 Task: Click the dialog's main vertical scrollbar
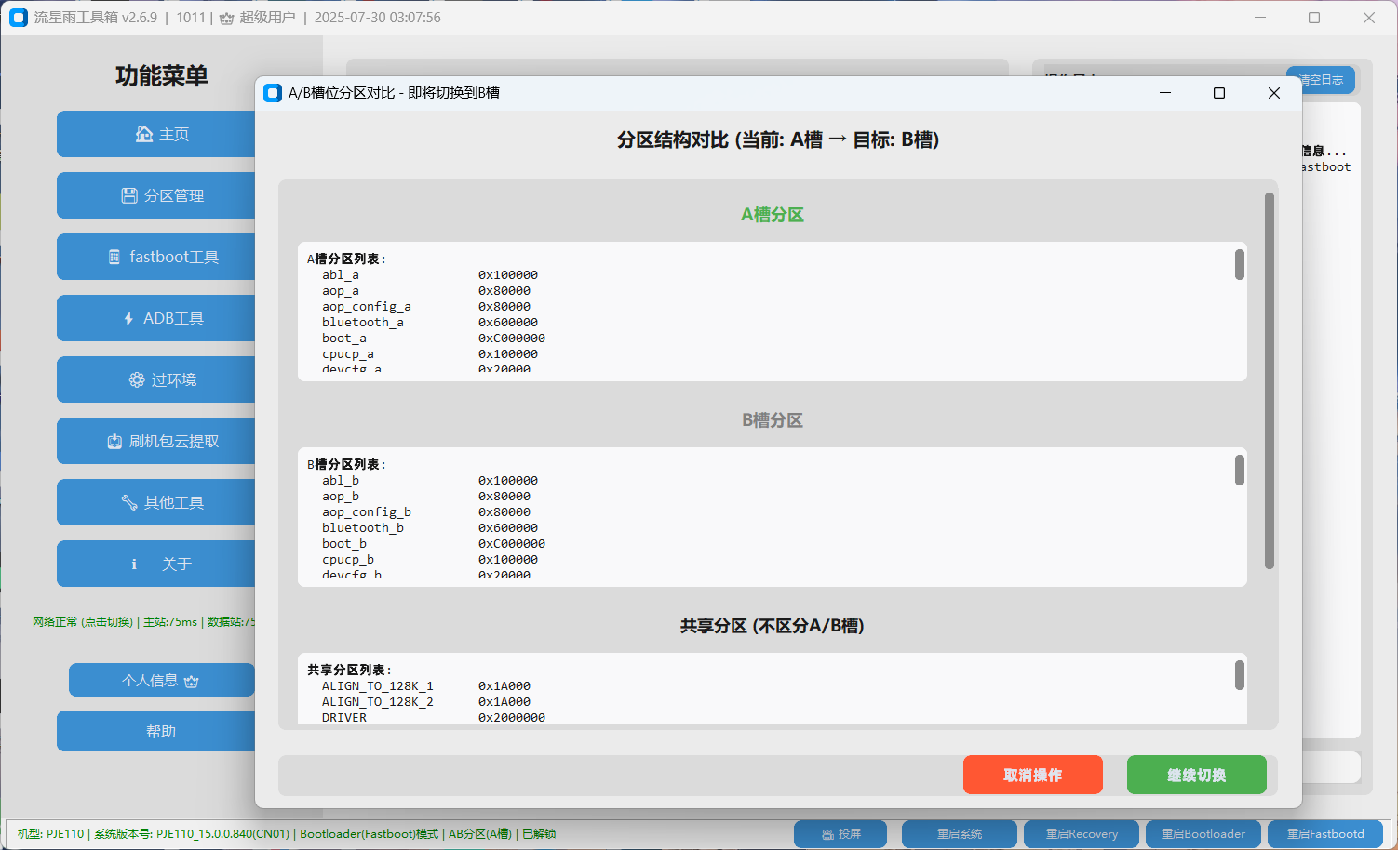coord(1269,381)
